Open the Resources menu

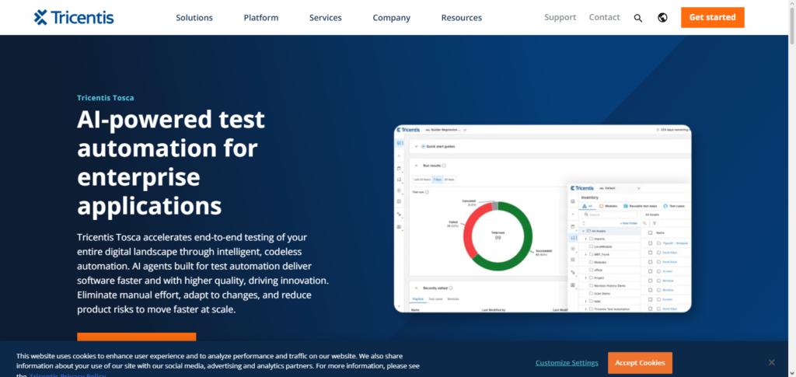462,18
